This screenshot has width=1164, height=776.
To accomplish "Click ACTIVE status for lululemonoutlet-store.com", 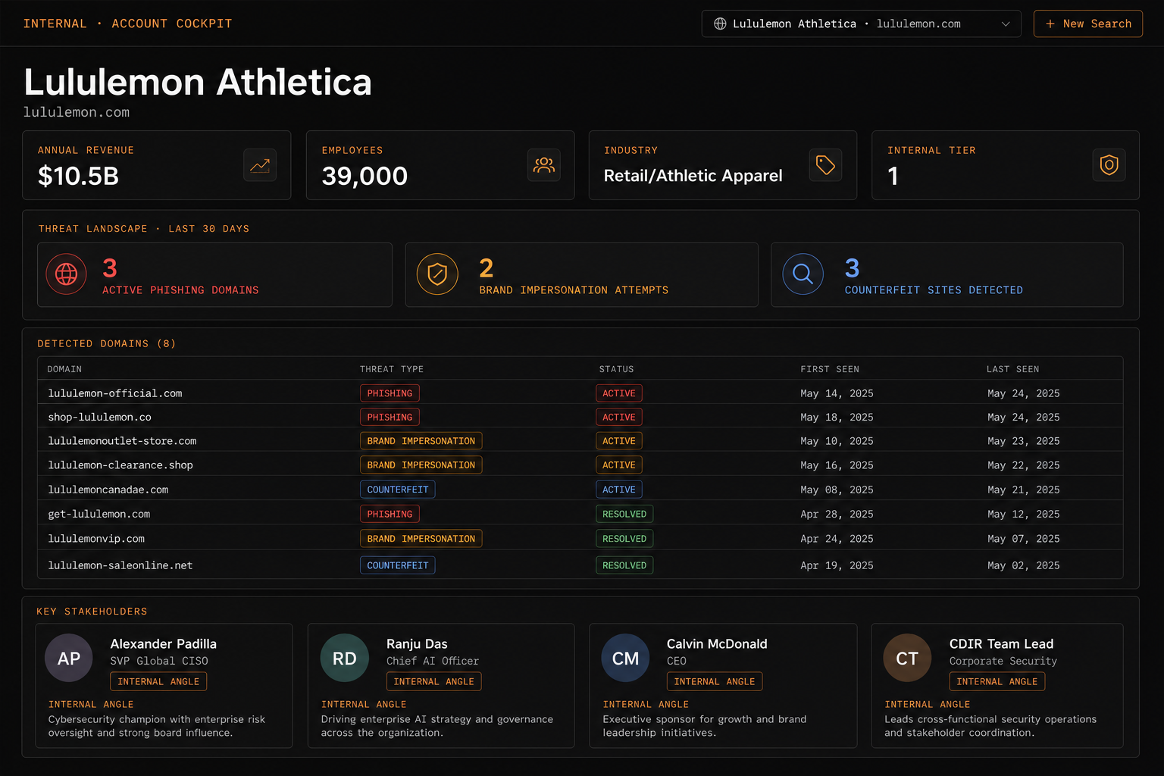I will click(x=619, y=441).
